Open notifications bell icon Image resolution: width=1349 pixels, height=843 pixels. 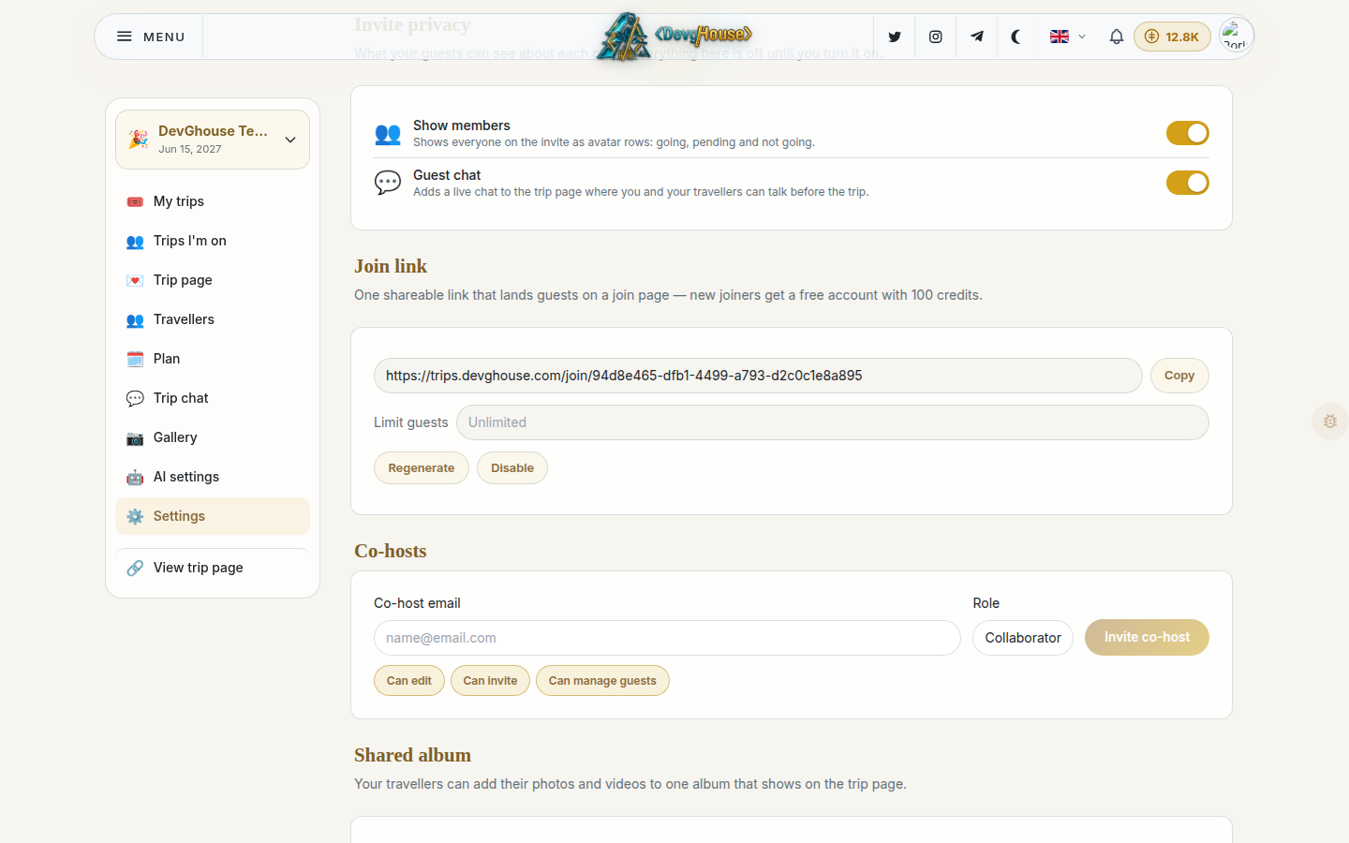(1116, 37)
